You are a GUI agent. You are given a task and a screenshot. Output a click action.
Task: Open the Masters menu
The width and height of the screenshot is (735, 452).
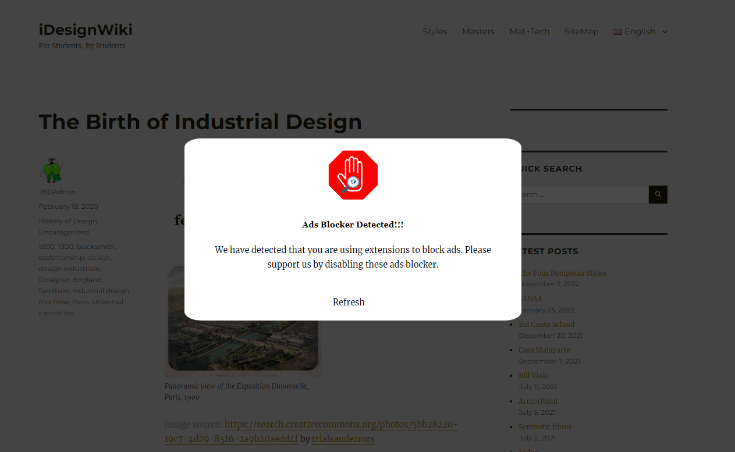478,31
